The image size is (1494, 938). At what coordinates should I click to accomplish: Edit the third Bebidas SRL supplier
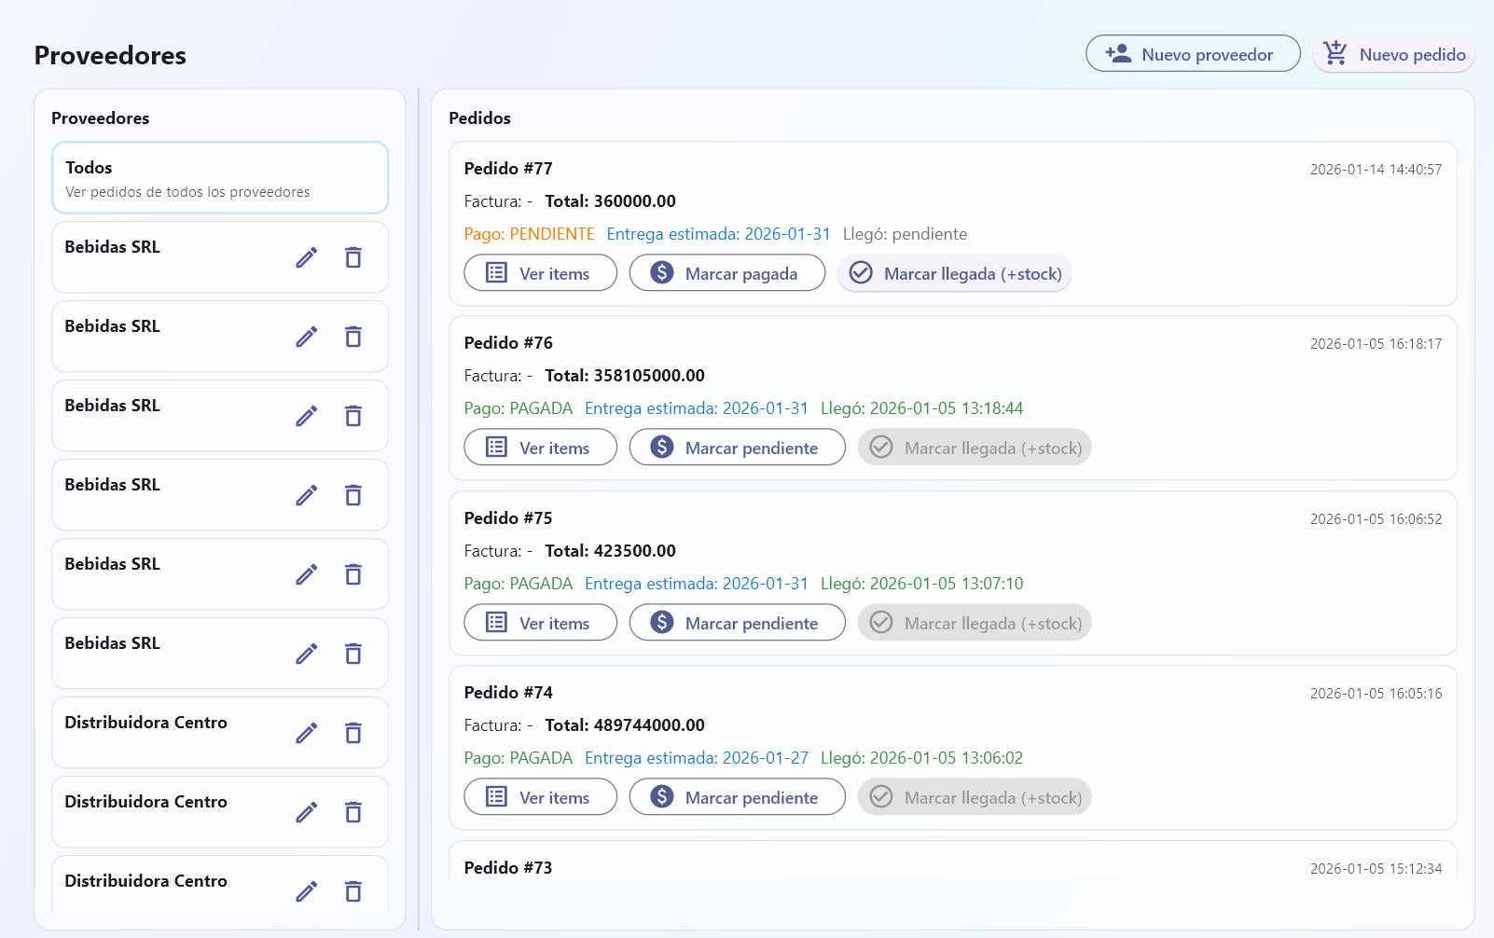click(307, 416)
